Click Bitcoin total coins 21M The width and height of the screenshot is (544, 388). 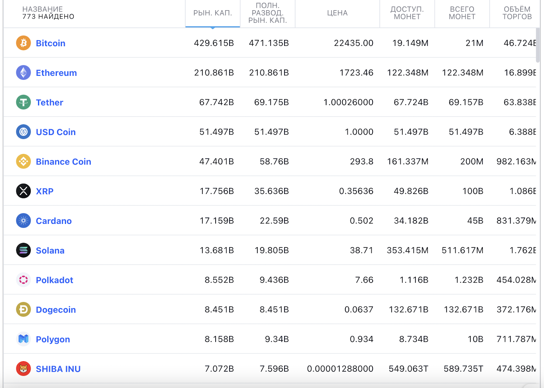point(474,43)
